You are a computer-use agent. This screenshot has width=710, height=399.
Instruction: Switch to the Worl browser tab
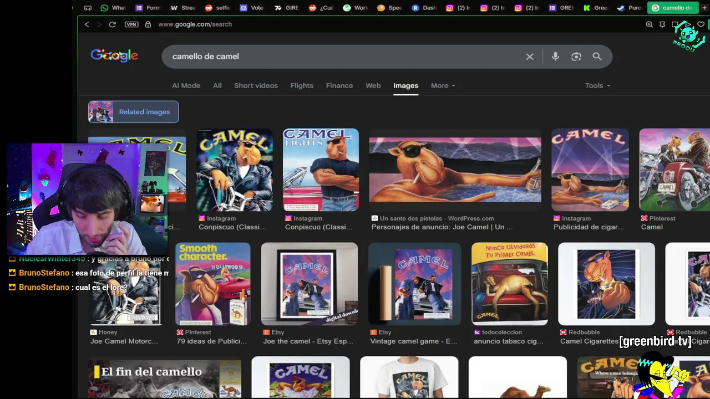(x=355, y=8)
